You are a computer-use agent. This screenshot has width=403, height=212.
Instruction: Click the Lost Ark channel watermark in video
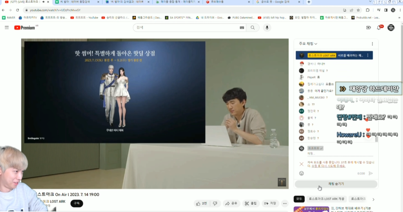(x=282, y=182)
